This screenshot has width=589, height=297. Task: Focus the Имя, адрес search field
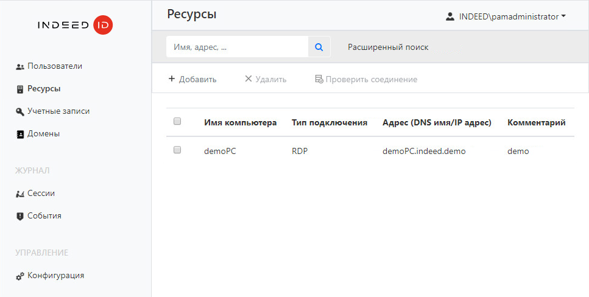click(237, 47)
